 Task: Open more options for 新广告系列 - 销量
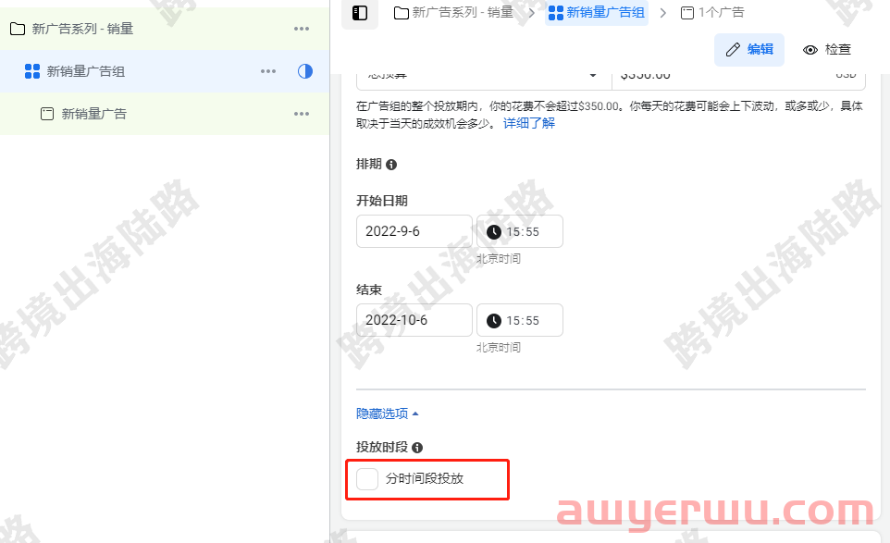click(x=302, y=29)
